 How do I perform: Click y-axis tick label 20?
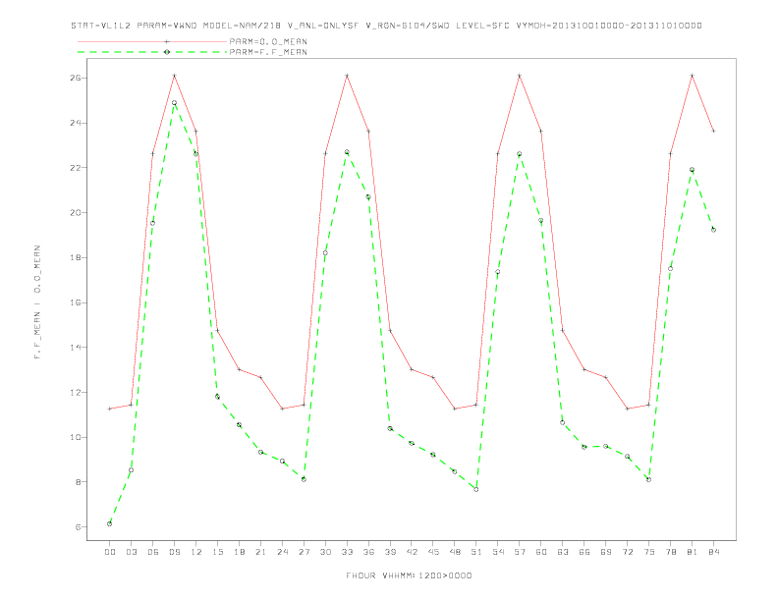tap(75, 213)
